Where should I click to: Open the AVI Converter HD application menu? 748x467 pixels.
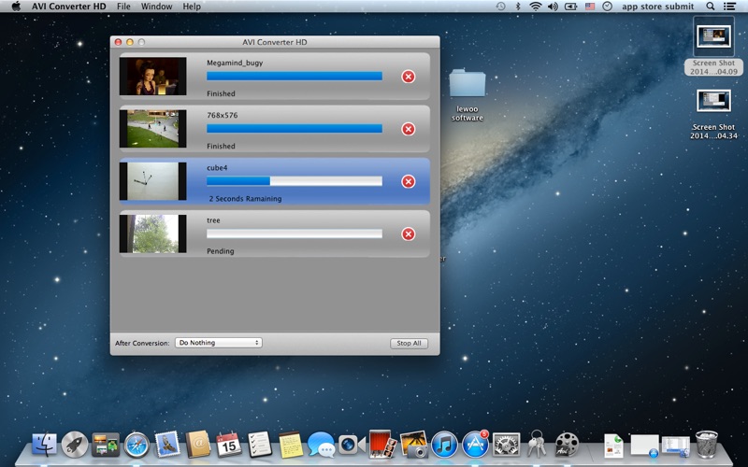point(69,7)
